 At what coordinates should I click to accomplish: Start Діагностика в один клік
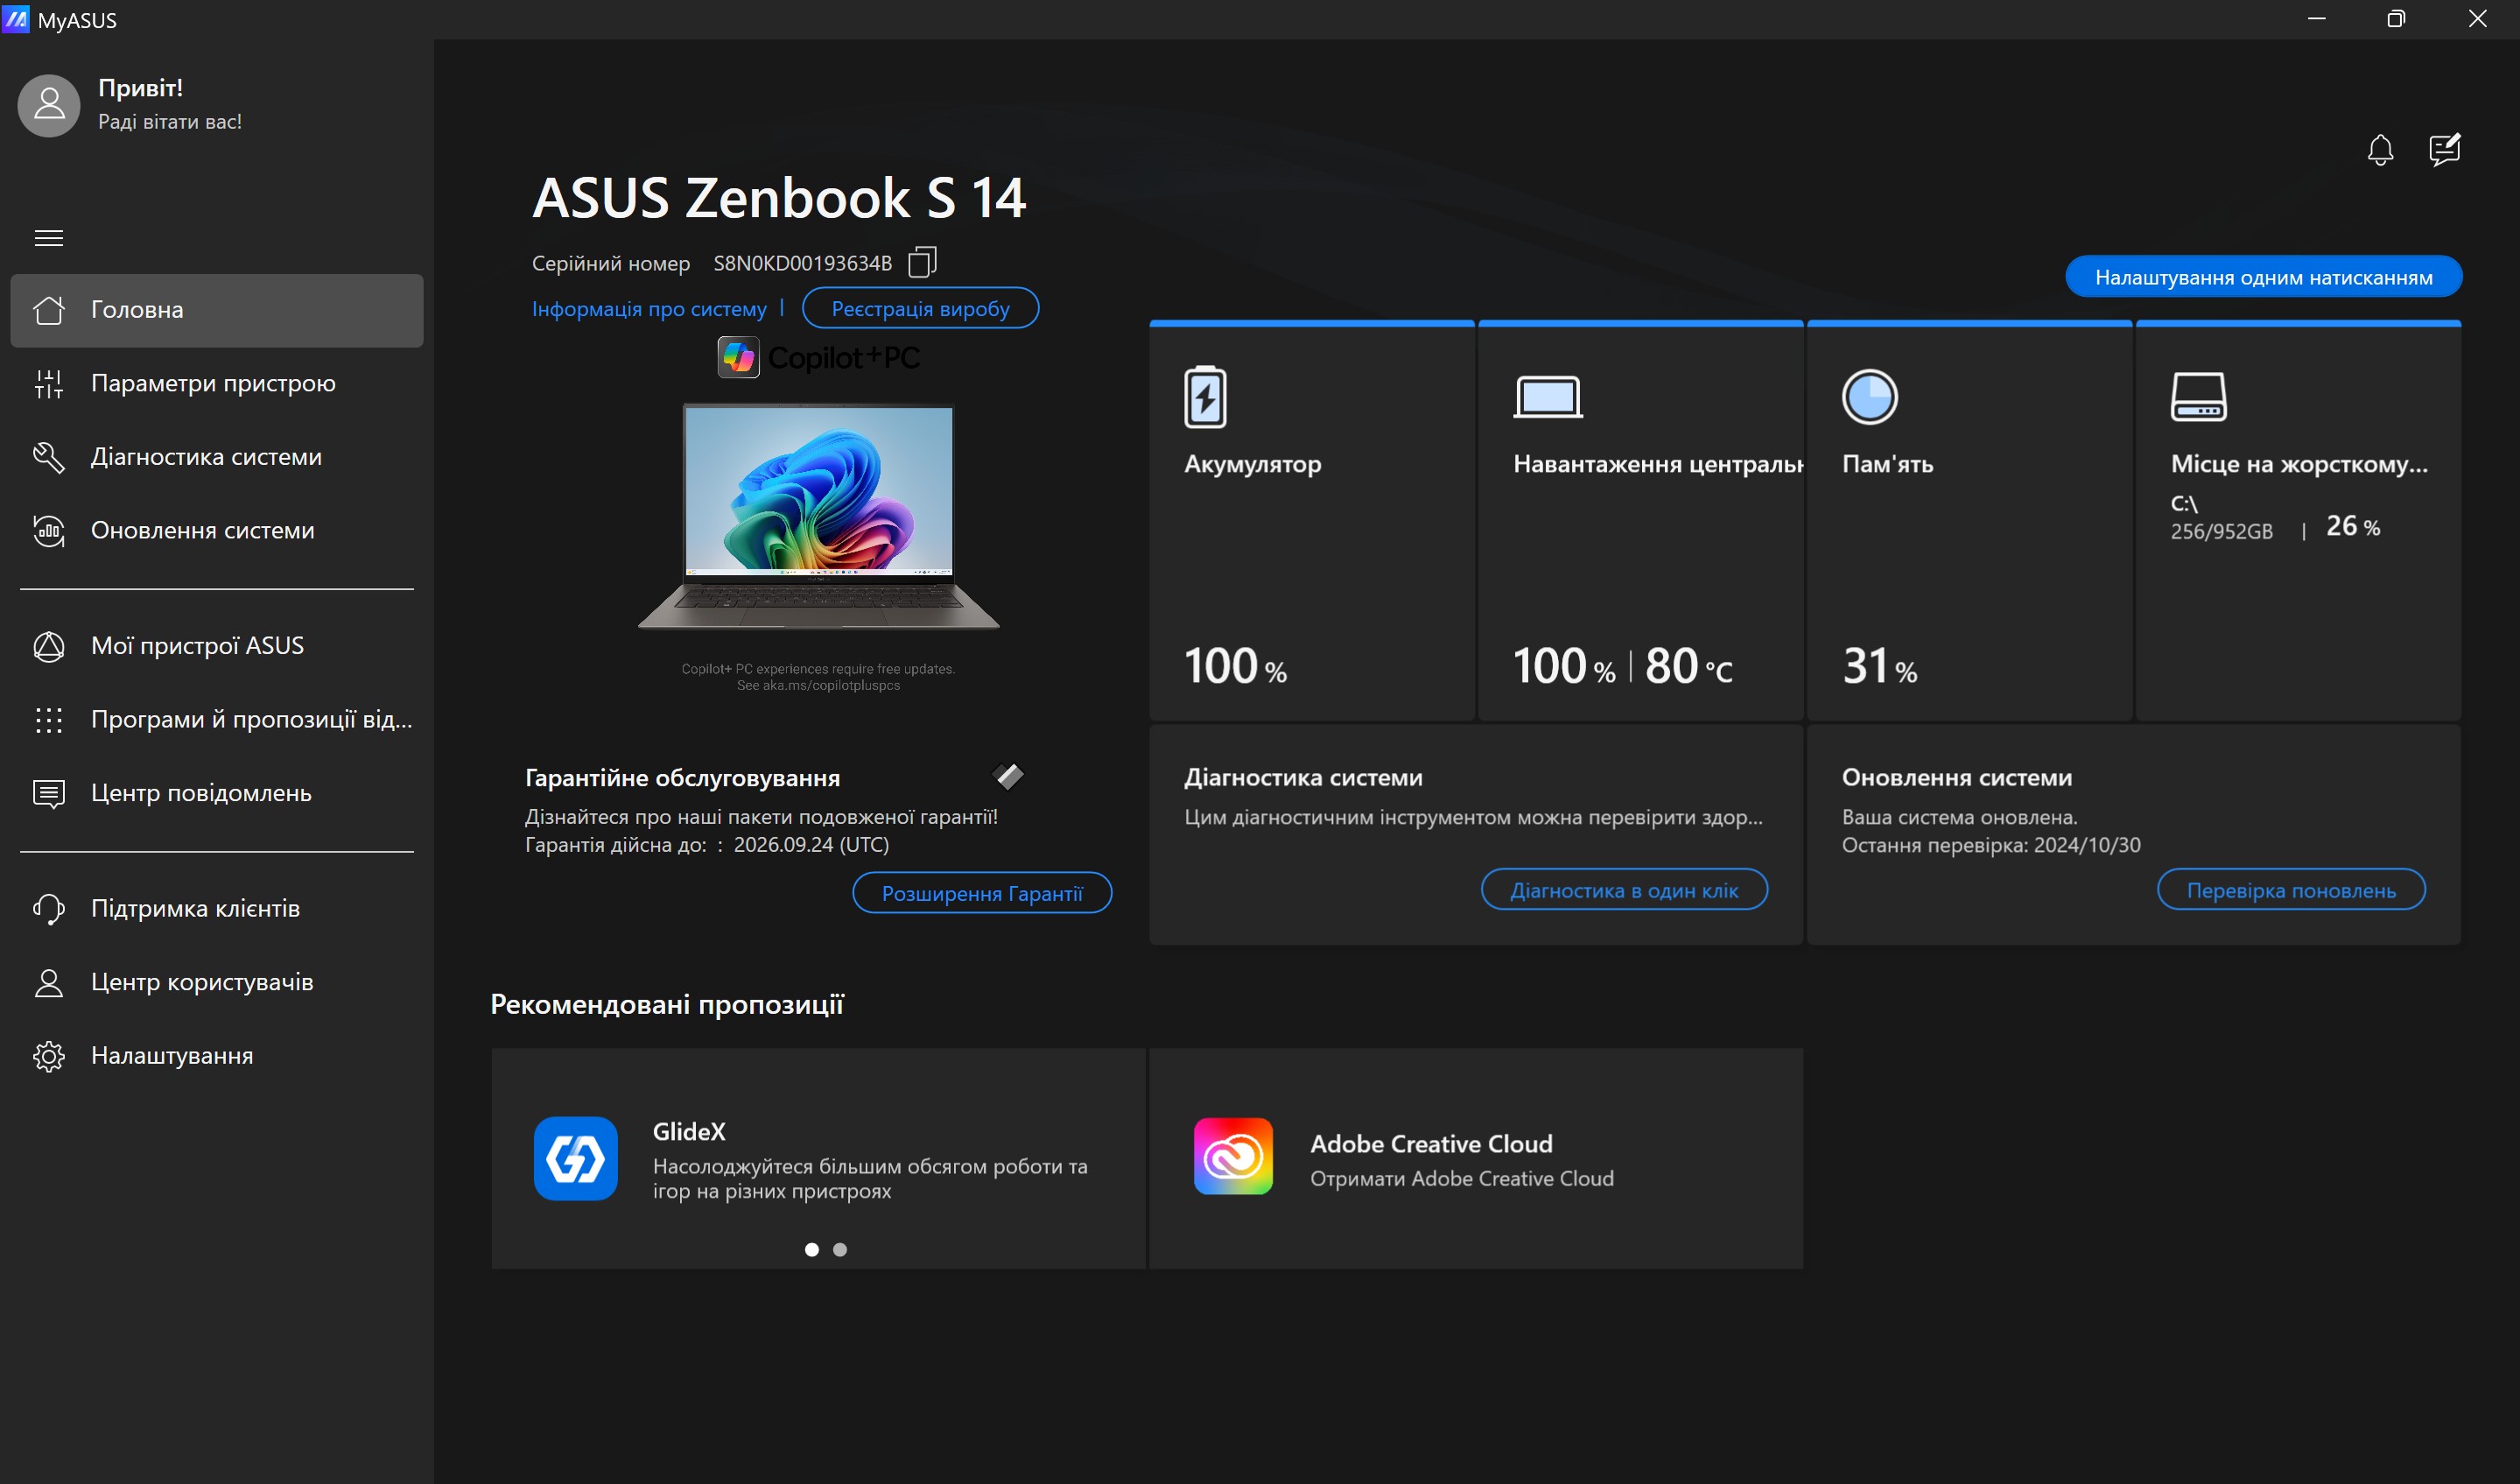tap(1624, 890)
